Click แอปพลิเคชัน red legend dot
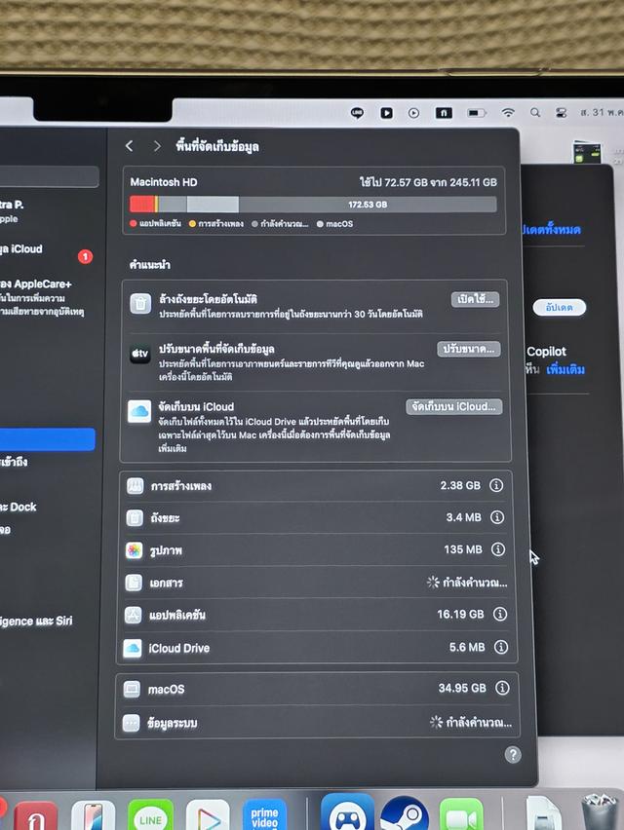Screen dimensions: 624x830 click(x=134, y=224)
